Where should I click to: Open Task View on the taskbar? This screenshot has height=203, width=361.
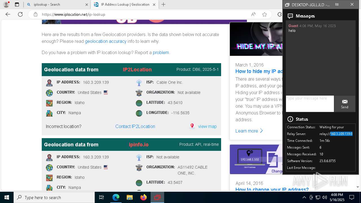pyautogui.click(x=102, y=197)
